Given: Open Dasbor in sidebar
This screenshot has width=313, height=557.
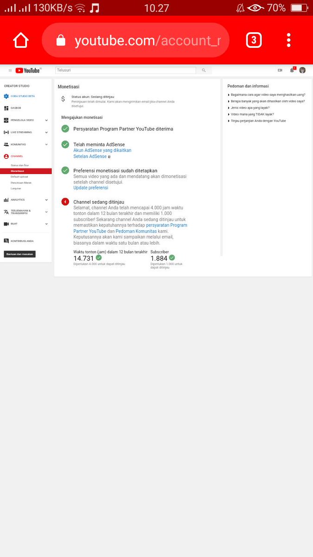Looking at the screenshot, I should pyautogui.click(x=16, y=108).
